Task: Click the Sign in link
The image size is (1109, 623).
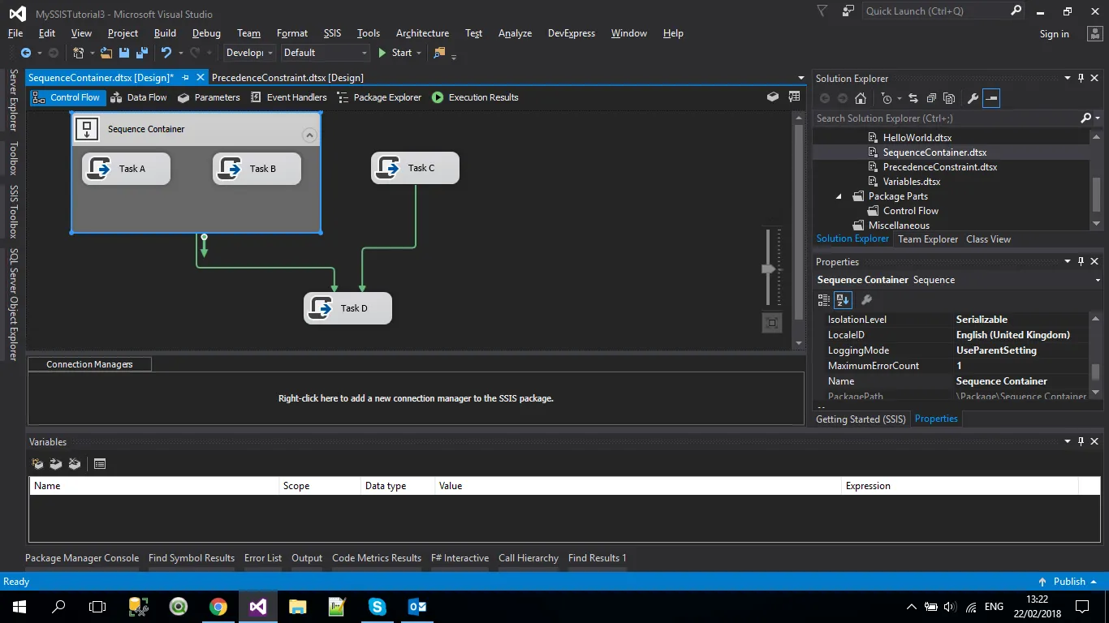Action: tap(1054, 34)
